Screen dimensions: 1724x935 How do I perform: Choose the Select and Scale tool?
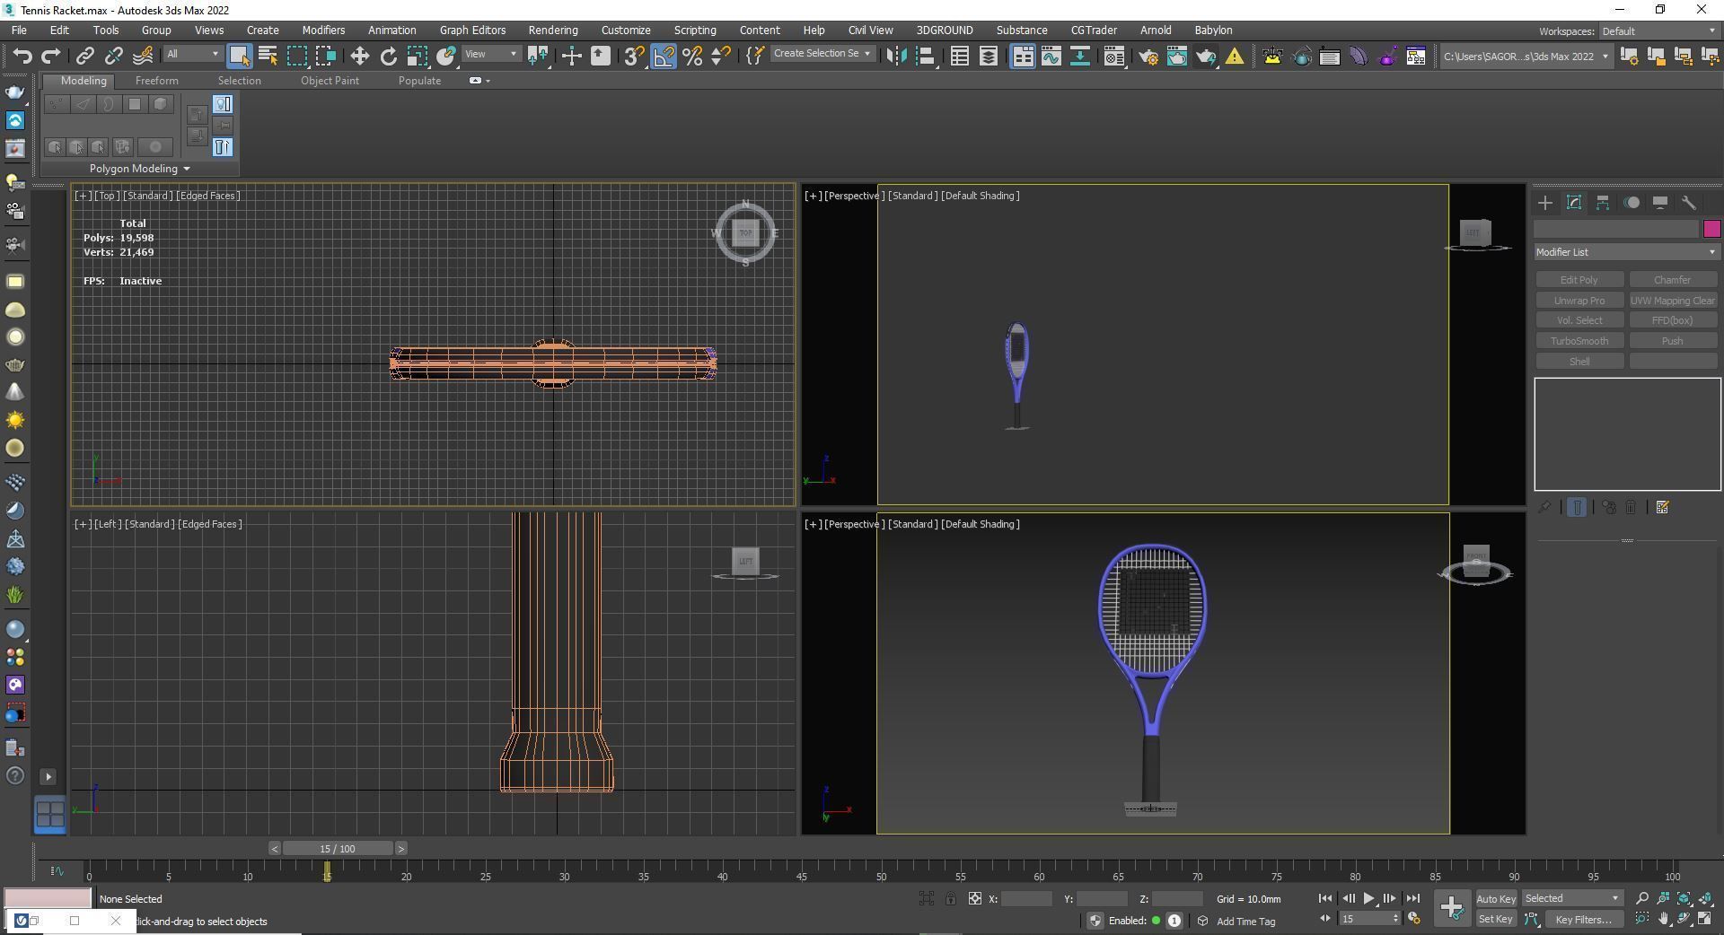pos(417,56)
